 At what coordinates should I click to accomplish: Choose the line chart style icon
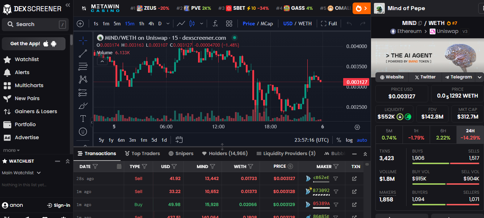pyautogui.click(x=181, y=23)
